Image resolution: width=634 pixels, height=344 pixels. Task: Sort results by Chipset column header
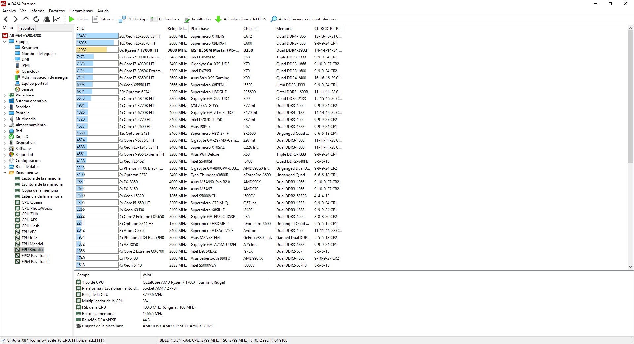[x=258, y=29]
